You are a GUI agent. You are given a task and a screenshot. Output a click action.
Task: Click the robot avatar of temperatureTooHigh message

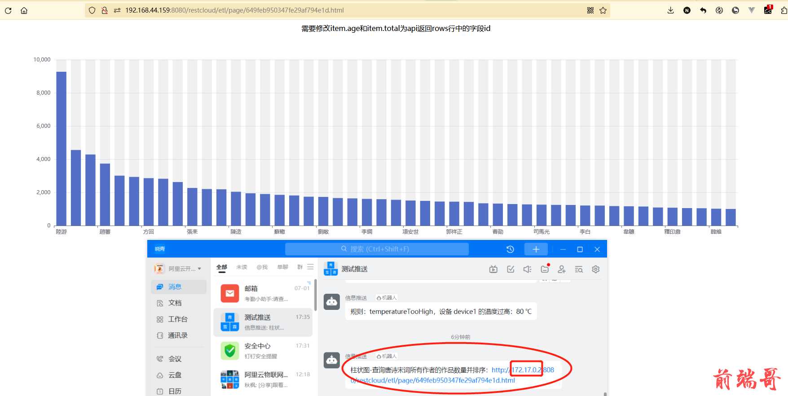[332, 302]
